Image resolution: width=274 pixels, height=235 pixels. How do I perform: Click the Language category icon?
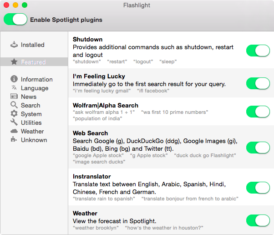click(14, 88)
